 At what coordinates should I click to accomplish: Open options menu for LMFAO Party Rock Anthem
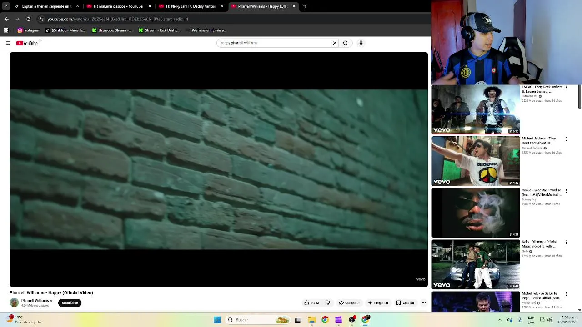[x=566, y=87]
